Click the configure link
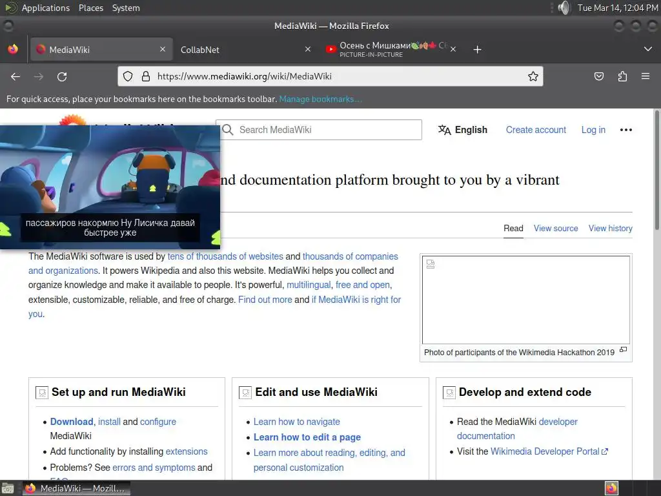 click(158, 422)
